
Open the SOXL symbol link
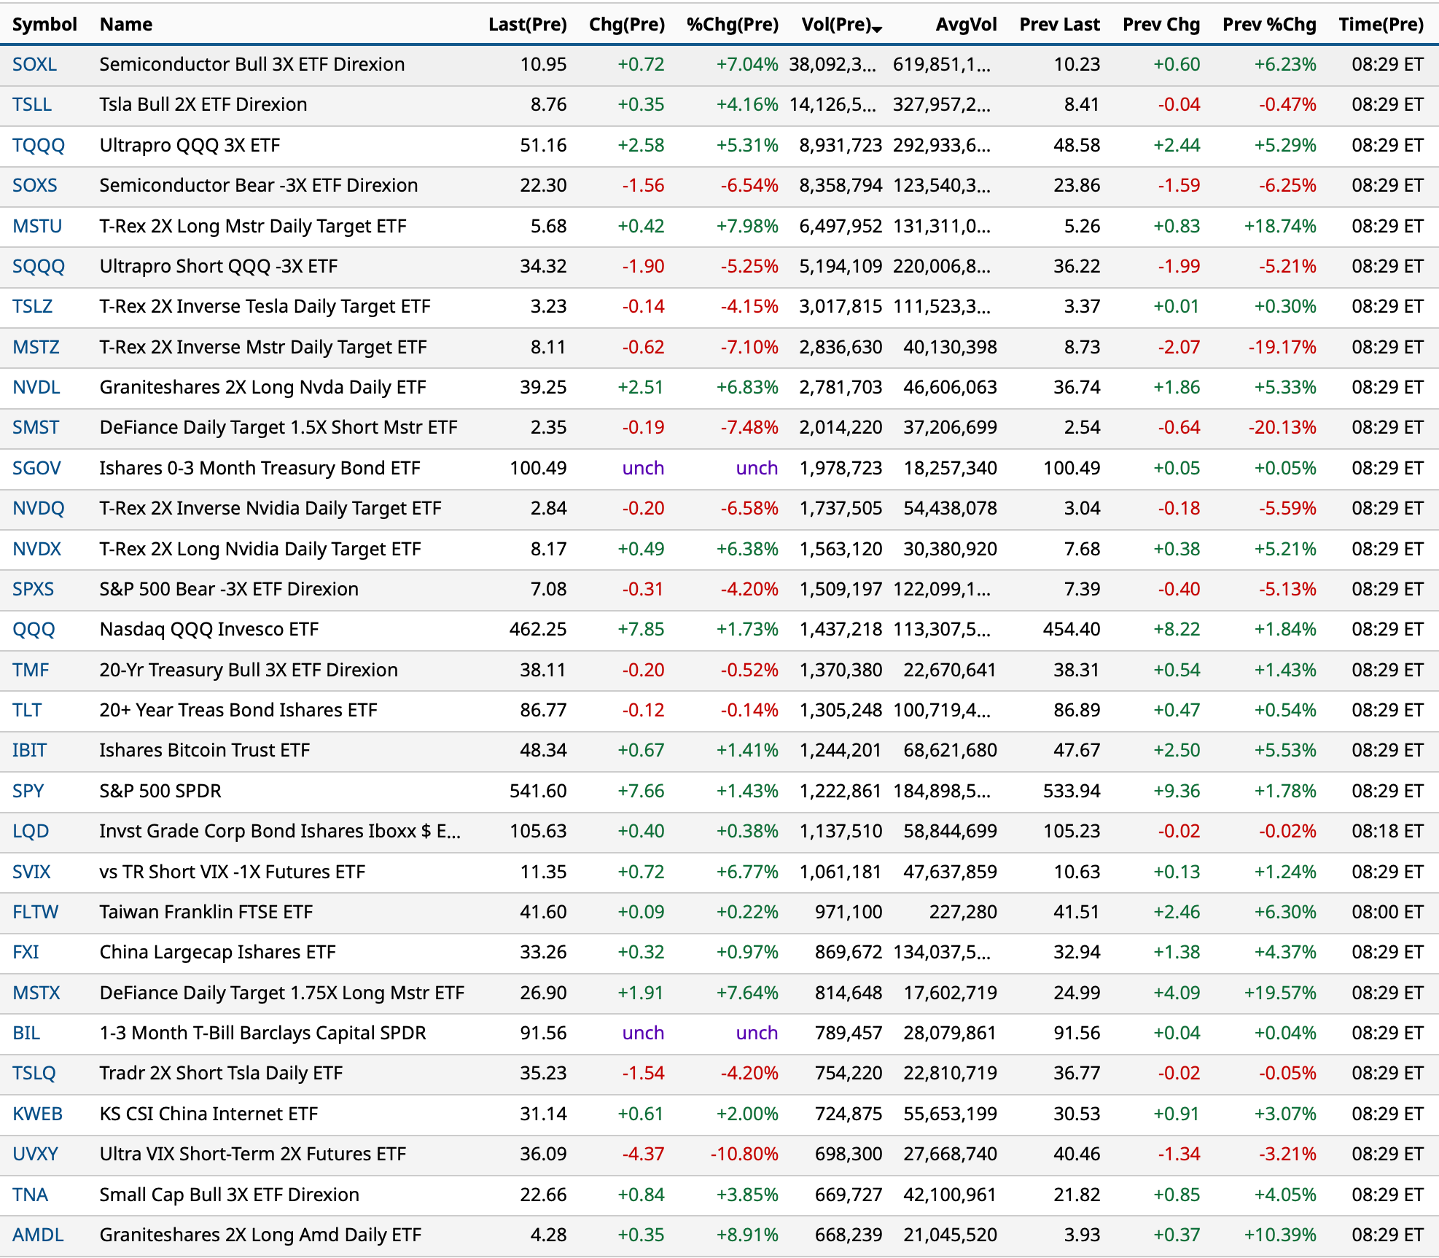pyautogui.click(x=34, y=65)
